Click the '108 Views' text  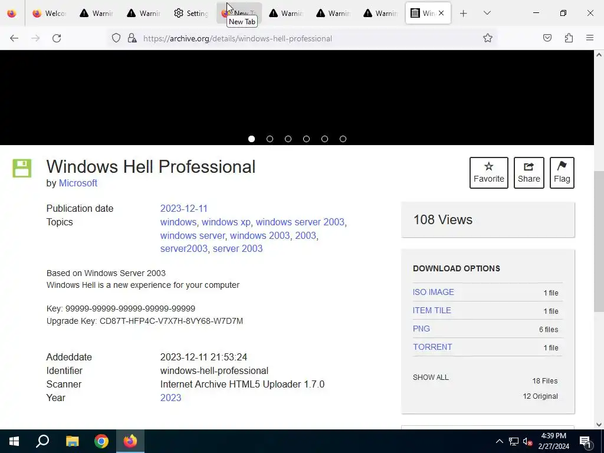click(442, 219)
